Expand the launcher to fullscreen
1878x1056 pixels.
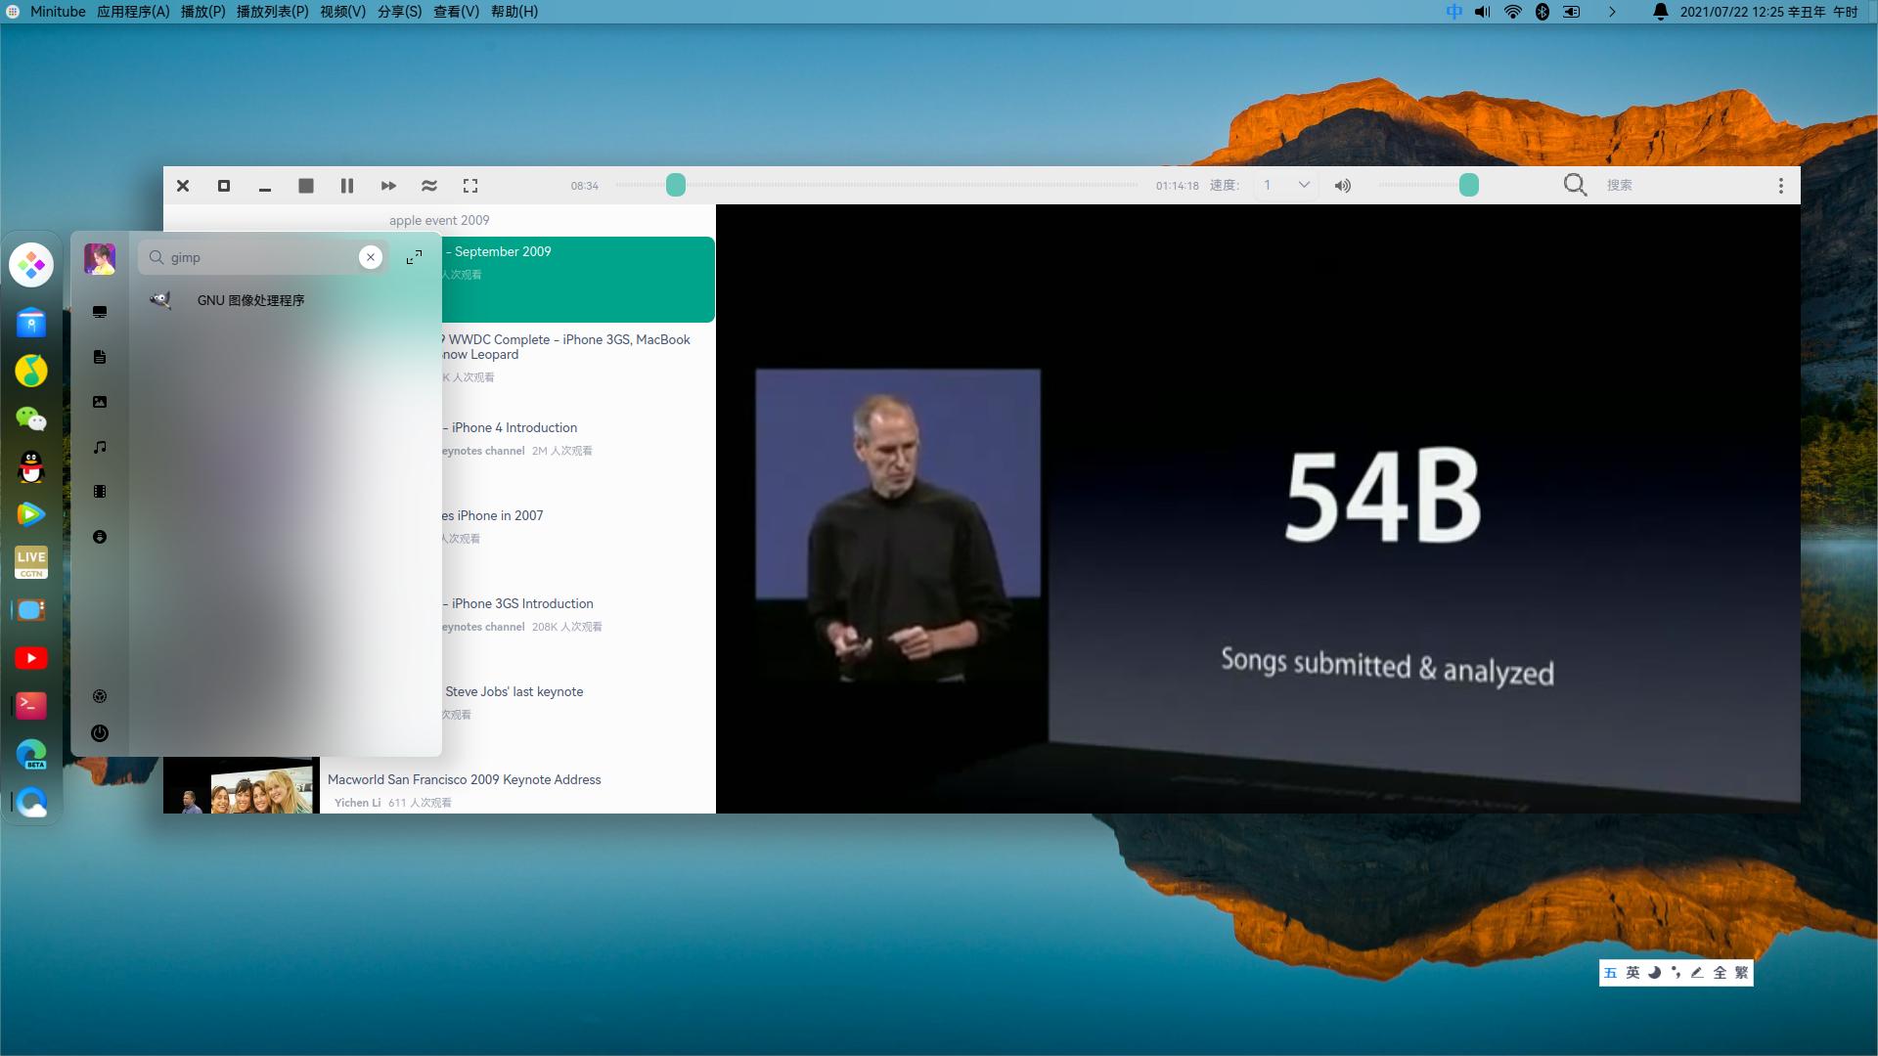tap(414, 257)
